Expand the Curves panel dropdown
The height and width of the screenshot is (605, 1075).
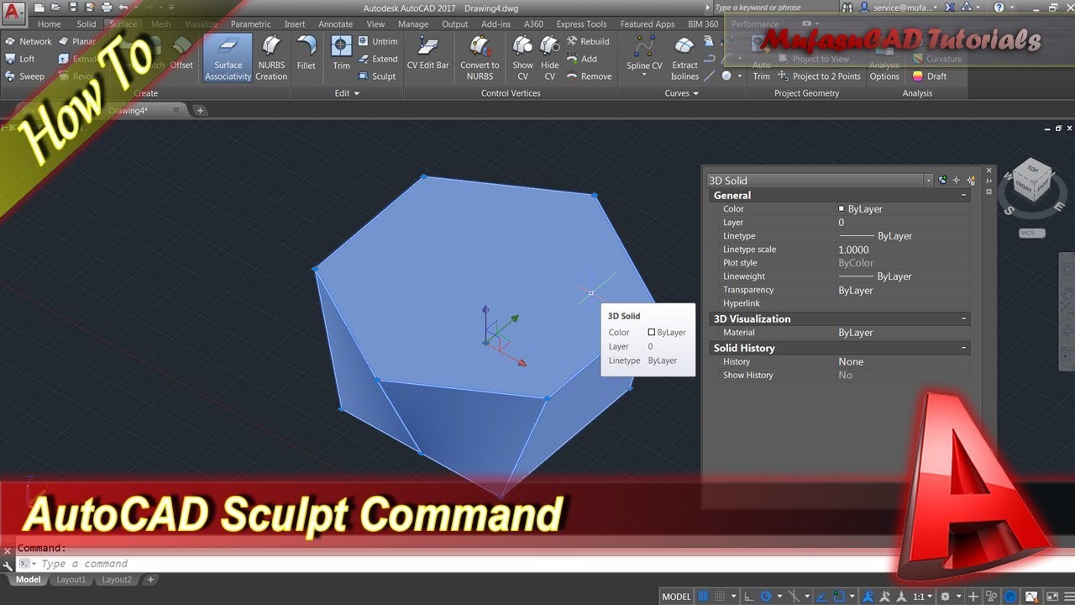click(x=681, y=93)
